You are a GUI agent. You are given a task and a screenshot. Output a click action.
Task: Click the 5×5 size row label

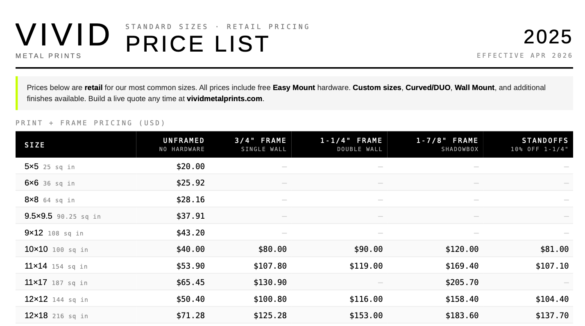[32, 167]
